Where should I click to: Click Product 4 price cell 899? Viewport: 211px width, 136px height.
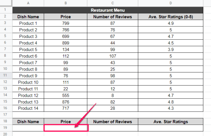coord(66,43)
